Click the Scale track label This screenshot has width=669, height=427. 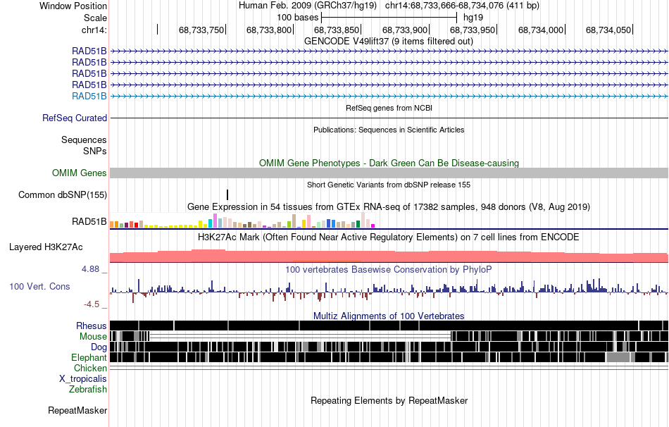(95, 18)
